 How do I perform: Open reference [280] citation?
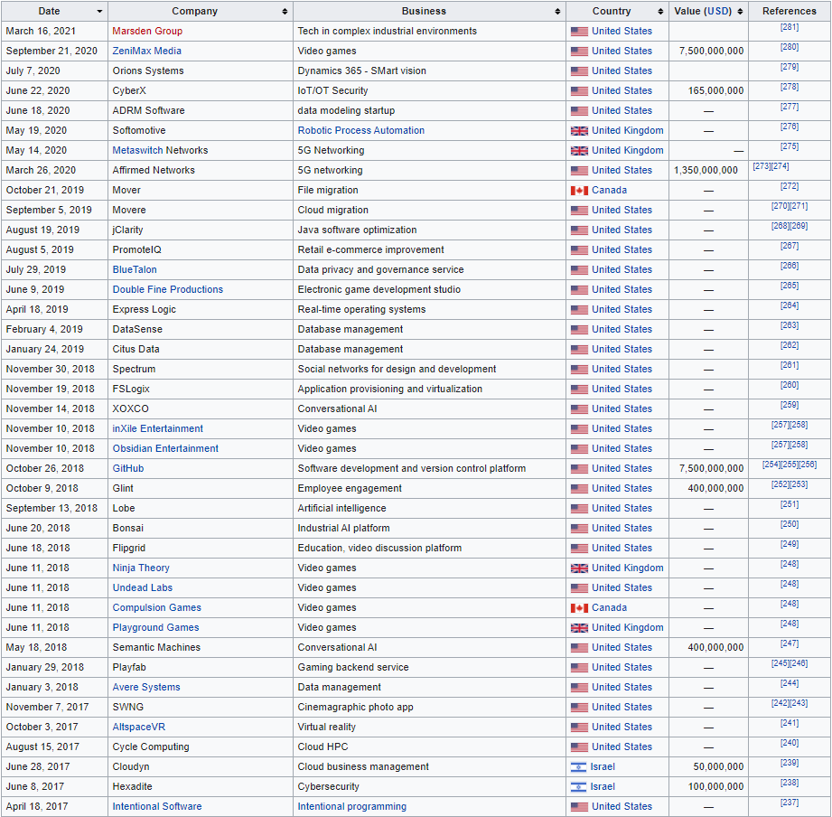tap(790, 47)
